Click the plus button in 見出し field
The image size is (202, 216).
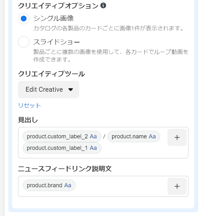(x=177, y=137)
